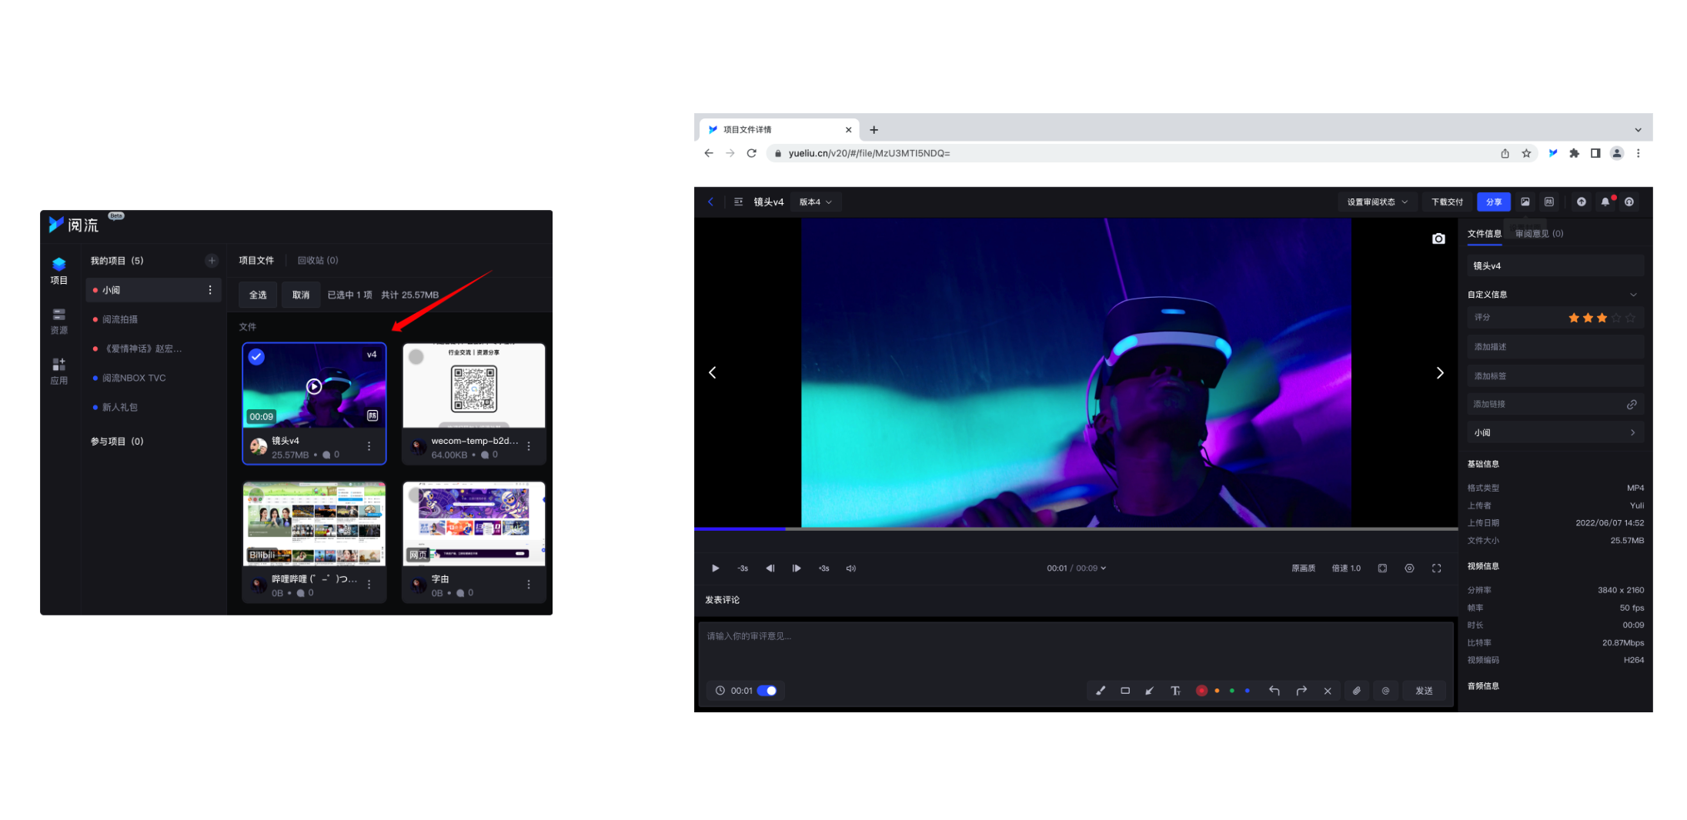Select the arrow annotation tool
Viewport: 1687px width, 820px height.
click(1149, 691)
